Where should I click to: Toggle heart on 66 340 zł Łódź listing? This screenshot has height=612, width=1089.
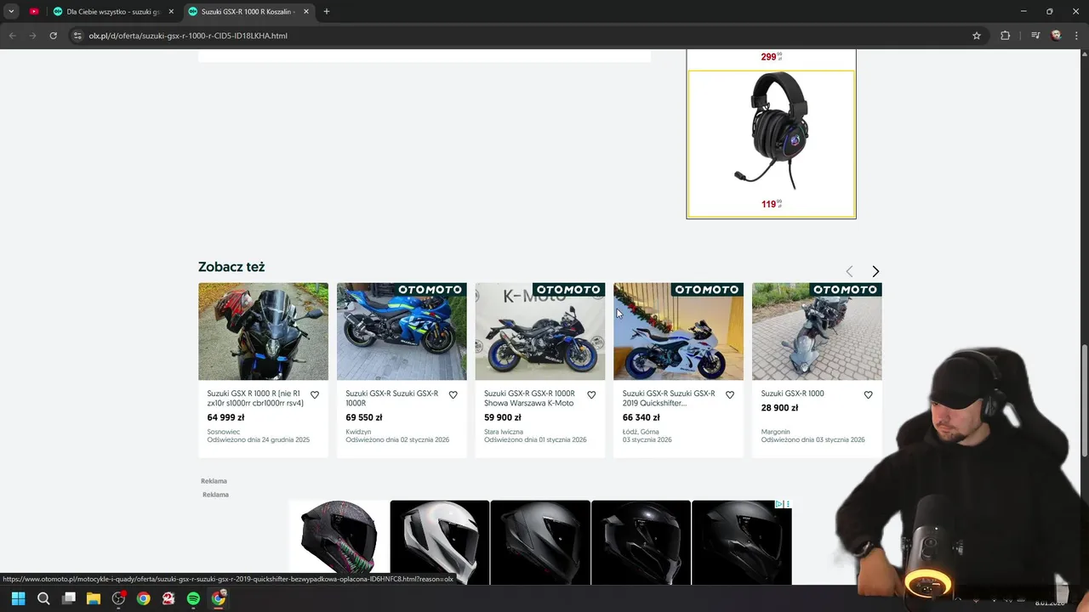[x=730, y=394]
